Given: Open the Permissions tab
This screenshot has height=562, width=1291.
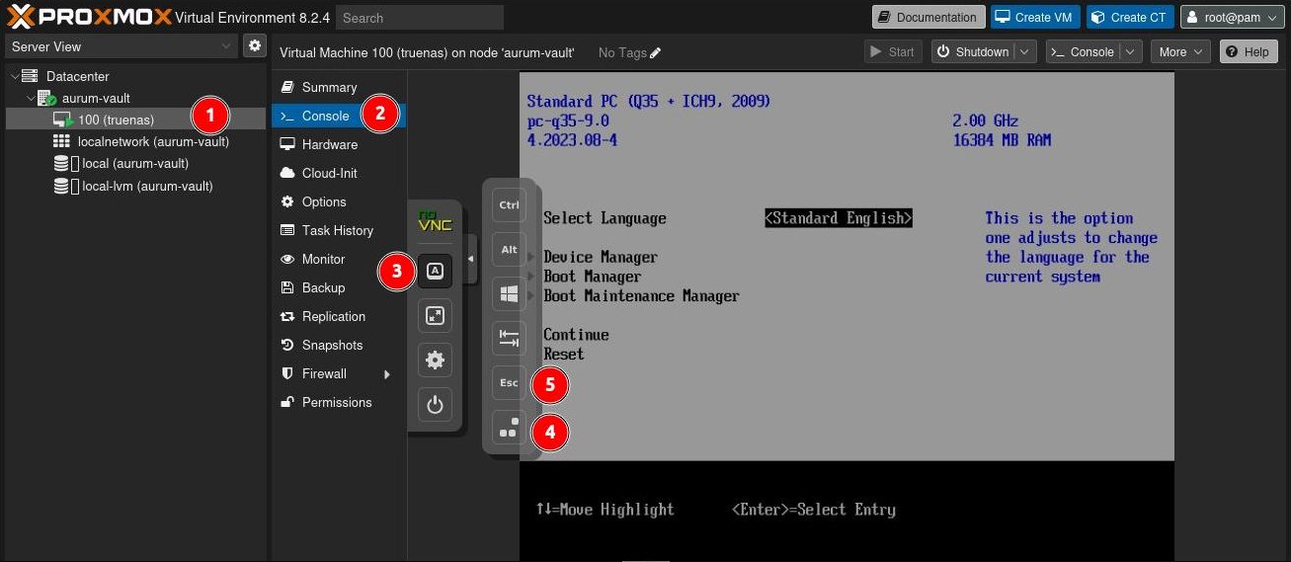Looking at the screenshot, I should 339,402.
